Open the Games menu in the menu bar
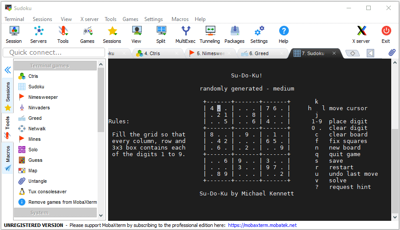This screenshot has width=400, height=230. [130, 19]
